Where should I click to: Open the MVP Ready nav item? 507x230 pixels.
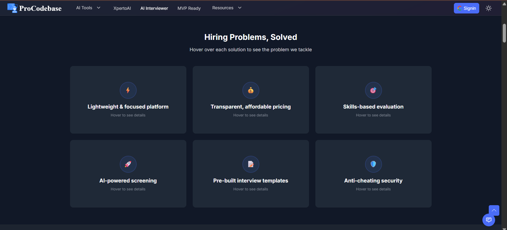point(189,8)
